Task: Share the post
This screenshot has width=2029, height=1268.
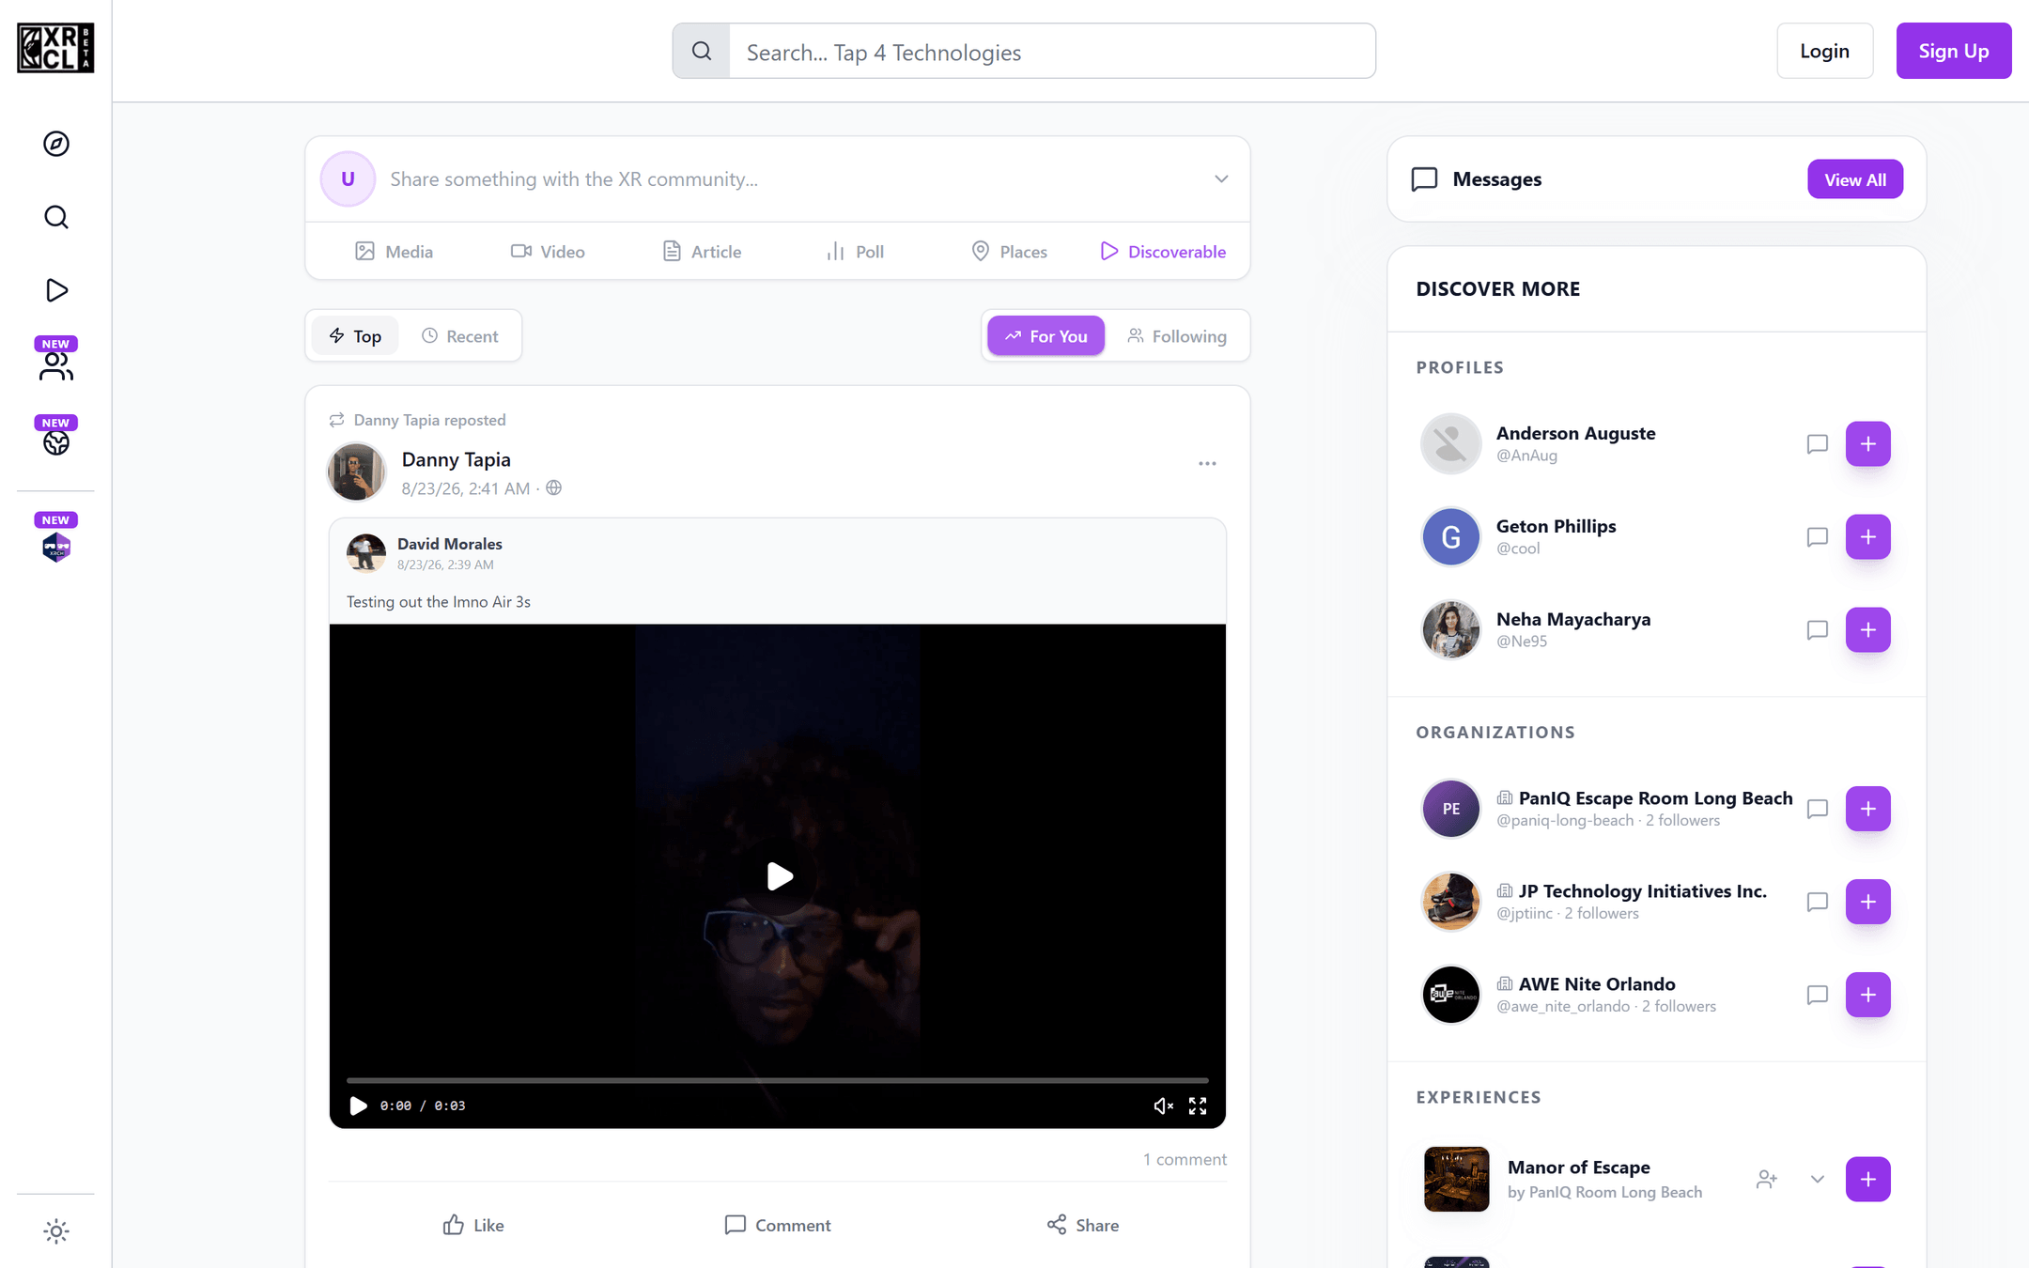Action: [x=1082, y=1225]
